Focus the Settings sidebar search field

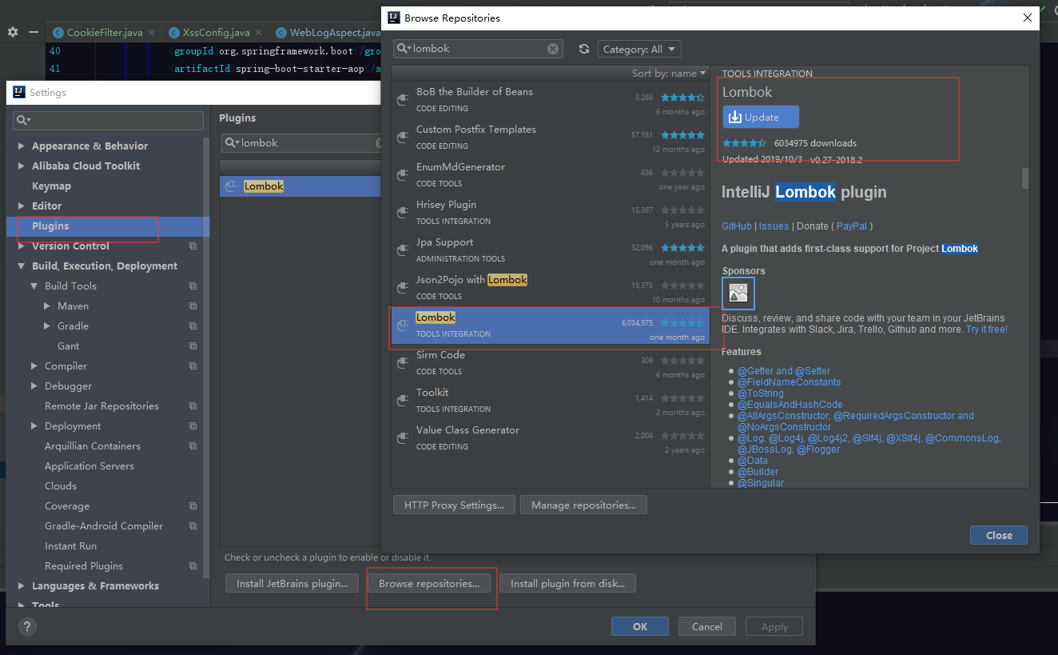pyautogui.click(x=108, y=121)
